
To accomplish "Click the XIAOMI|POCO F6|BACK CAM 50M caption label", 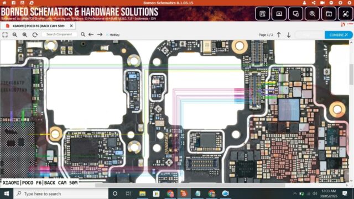I will [40, 183].
